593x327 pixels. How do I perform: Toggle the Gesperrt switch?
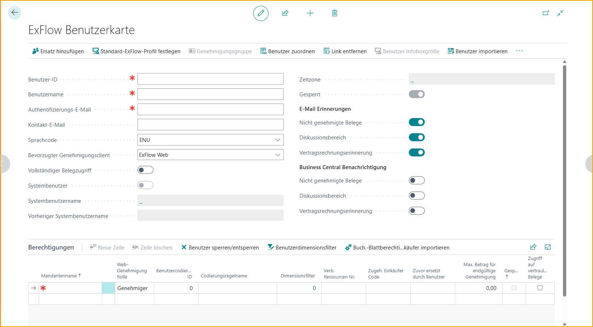tap(417, 94)
